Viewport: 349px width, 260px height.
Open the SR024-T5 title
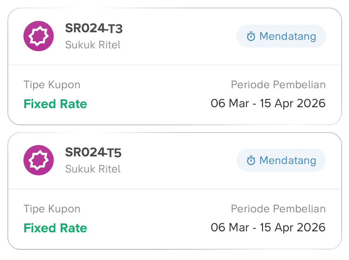tap(93, 152)
